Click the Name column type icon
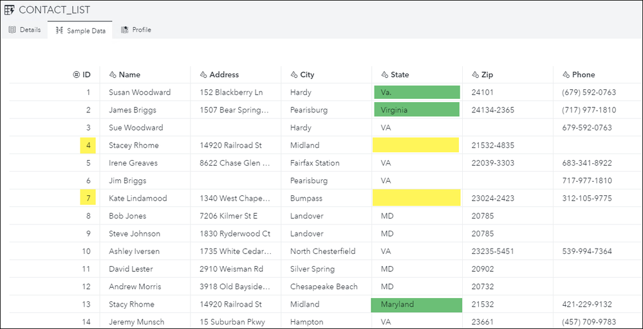Screen dimensions: 643x329 pyautogui.click(x=113, y=75)
